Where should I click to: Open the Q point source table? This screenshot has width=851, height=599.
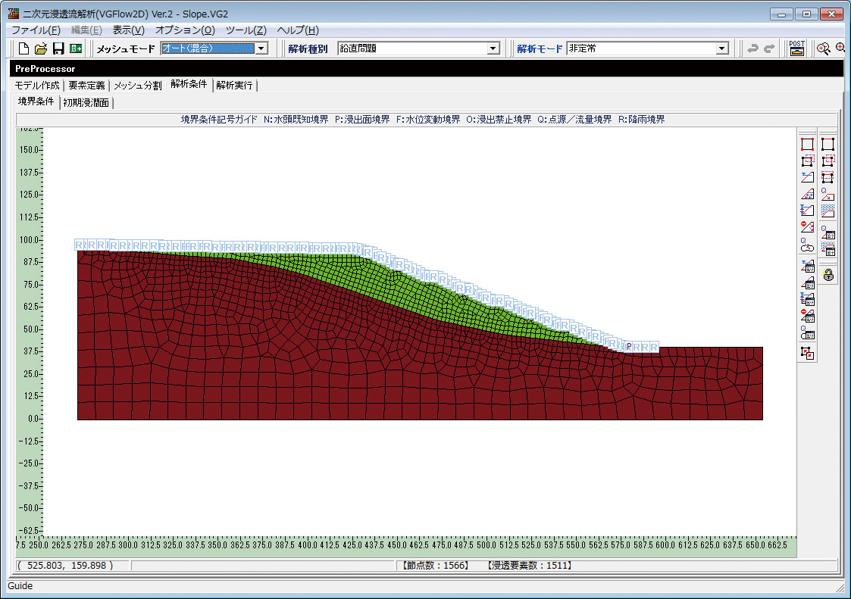[808, 332]
